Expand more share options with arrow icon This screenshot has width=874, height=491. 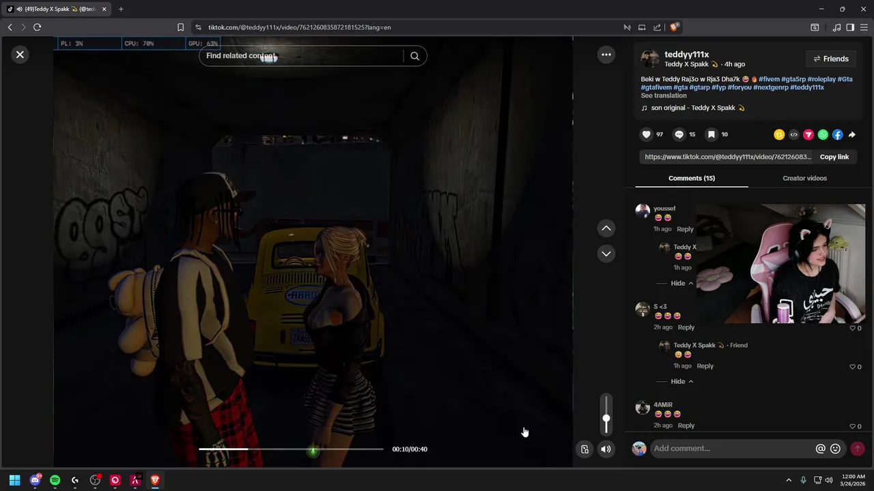(x=851, y=135)
